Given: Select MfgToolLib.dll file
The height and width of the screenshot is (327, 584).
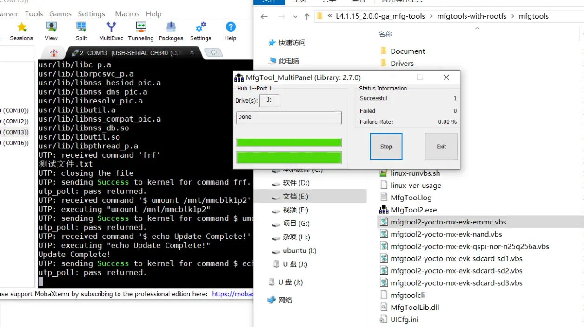Looking at the screenshot, I should pos(415,307).
